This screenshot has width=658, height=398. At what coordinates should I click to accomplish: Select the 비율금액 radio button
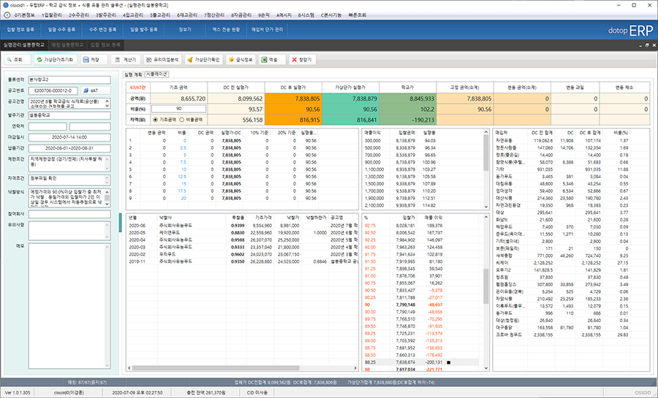184,118
